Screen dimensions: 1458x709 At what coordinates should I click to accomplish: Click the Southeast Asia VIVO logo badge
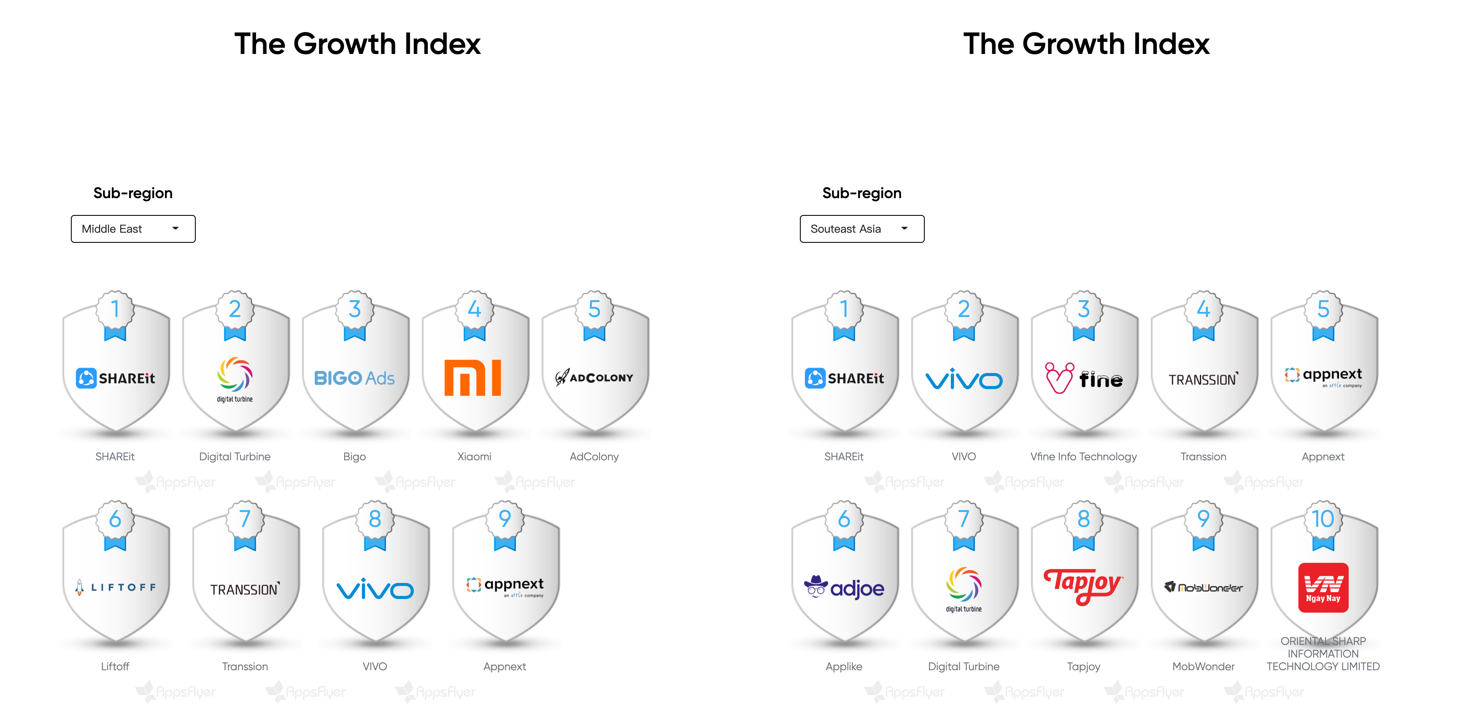point(963,379)
